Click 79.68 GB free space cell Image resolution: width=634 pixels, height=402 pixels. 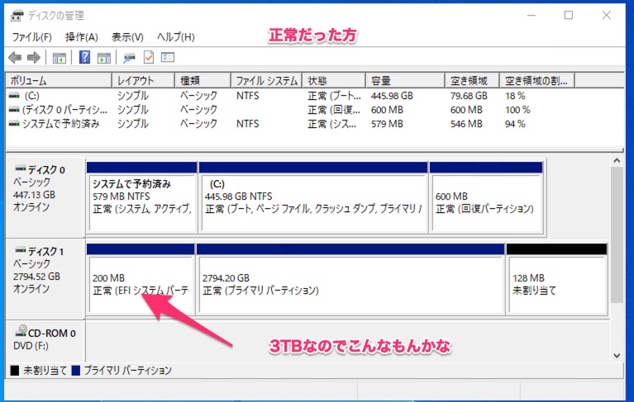[x=469, y=96]
